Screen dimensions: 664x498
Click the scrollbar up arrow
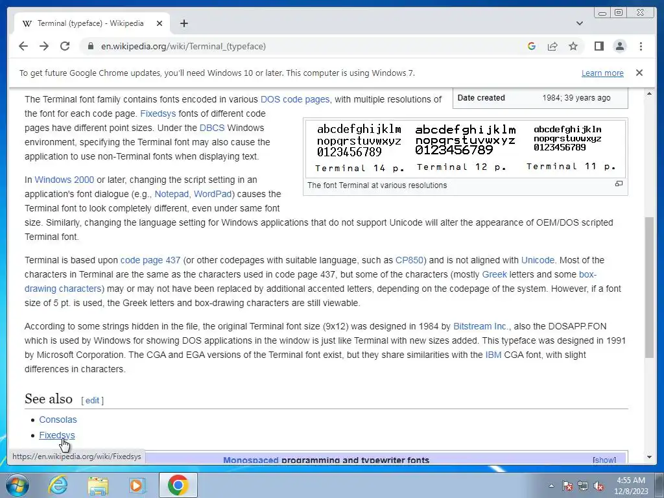click(649, 93)
